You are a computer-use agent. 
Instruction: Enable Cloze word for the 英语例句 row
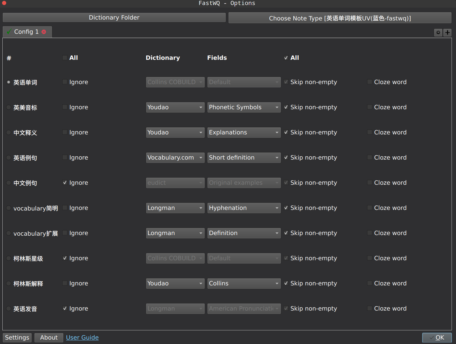click(369, 157)
